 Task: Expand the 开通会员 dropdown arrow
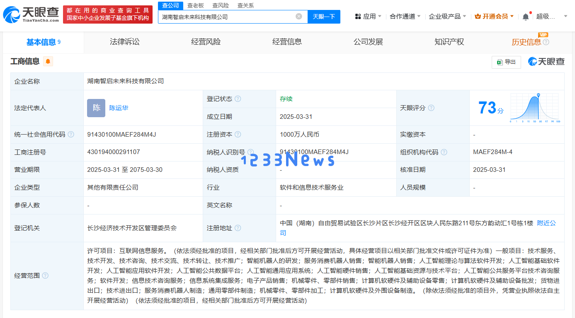tap(512, 17)
